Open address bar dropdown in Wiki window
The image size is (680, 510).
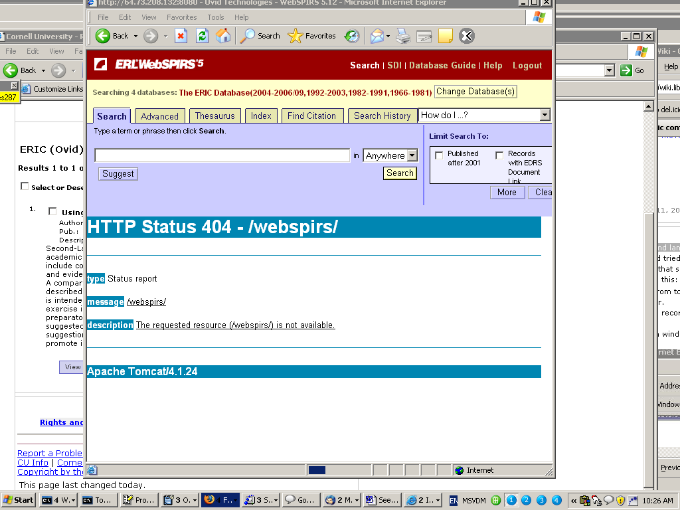tap(610, 70)
